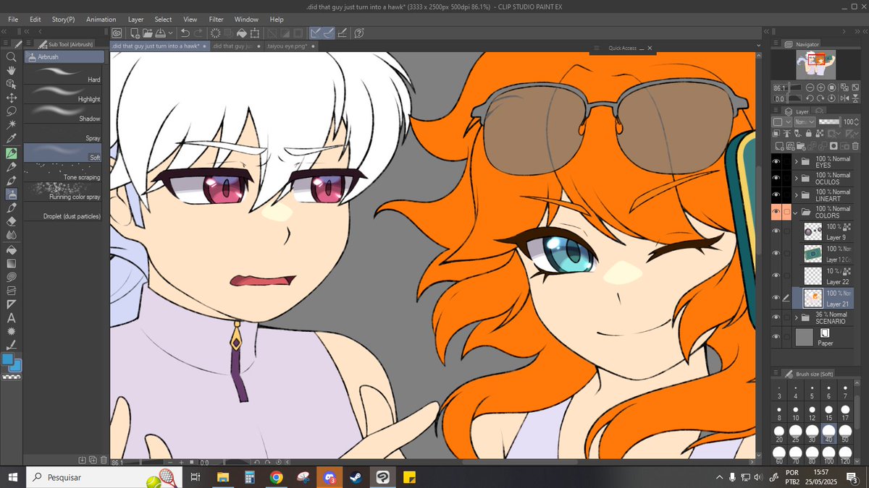Open the Sub Tool palette menu
The width and height of the screenshot is (869, 488).
(x=29, y=44)
